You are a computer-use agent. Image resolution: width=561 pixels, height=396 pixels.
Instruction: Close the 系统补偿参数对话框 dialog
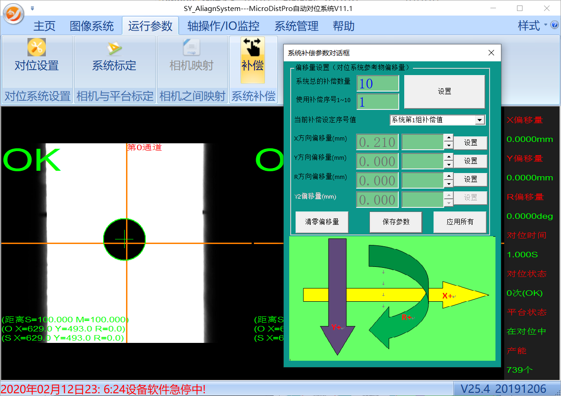[491, 53]
